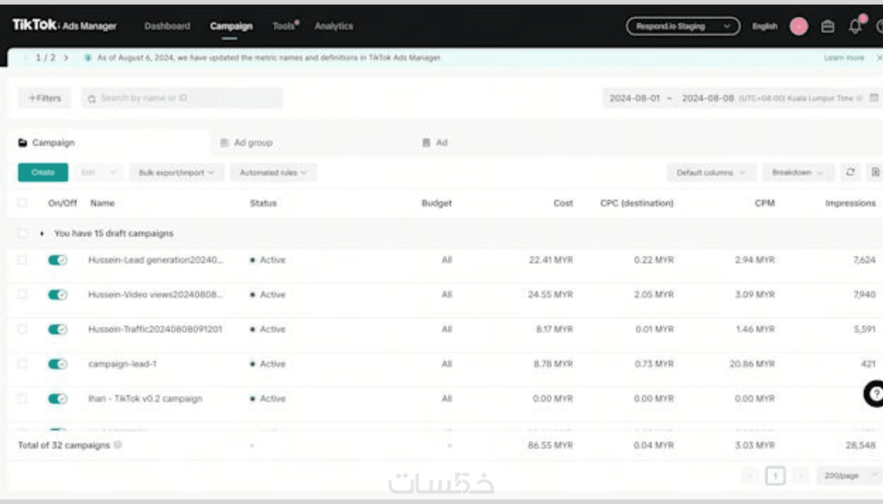Open the briefcase business center icon
Screen dimensions: 883x504
pyautogui.click(x=828, y=26)
